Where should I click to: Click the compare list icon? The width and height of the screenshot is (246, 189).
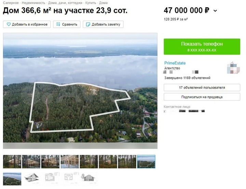point(58,24)
